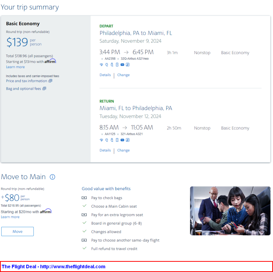Screen dimensions: 273x272
Task: Click Learn more under the Move to Main price
Action: (x=10, y=217)
